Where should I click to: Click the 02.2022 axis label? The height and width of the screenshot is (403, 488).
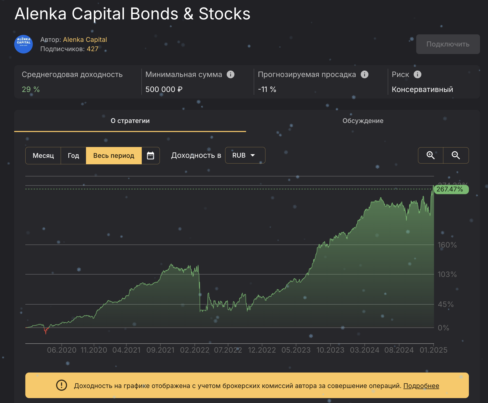(x=195, y=350)
